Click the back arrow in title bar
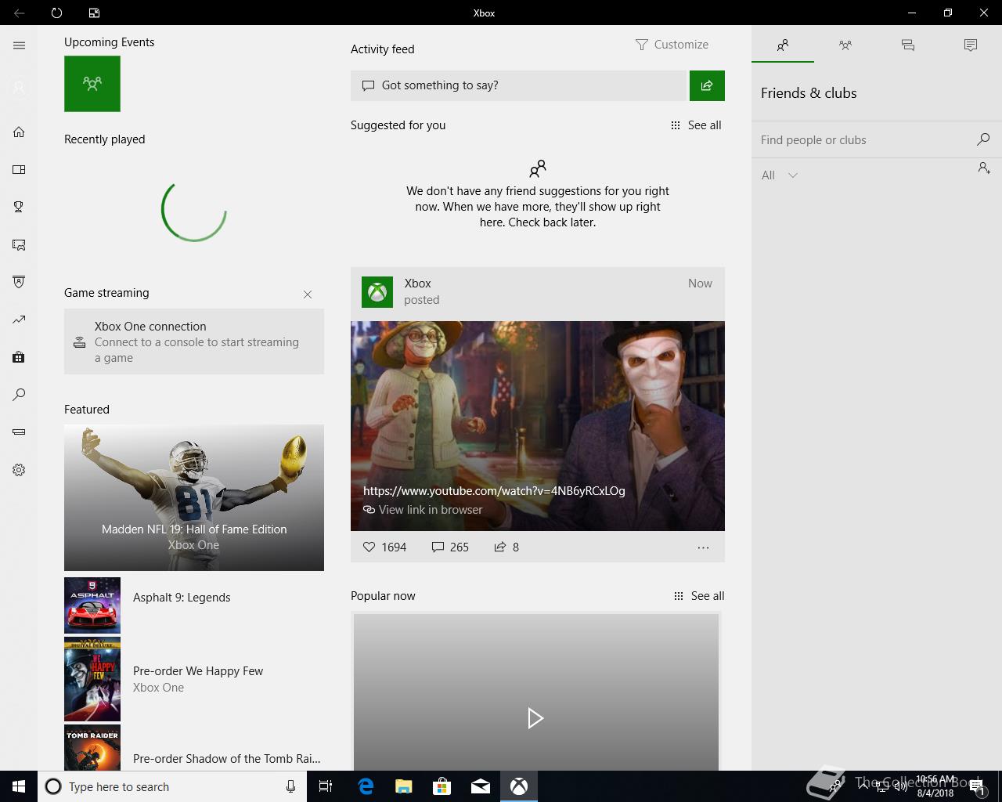The image size is (1002, 802). pyautogui.click(x=19, y=13)
